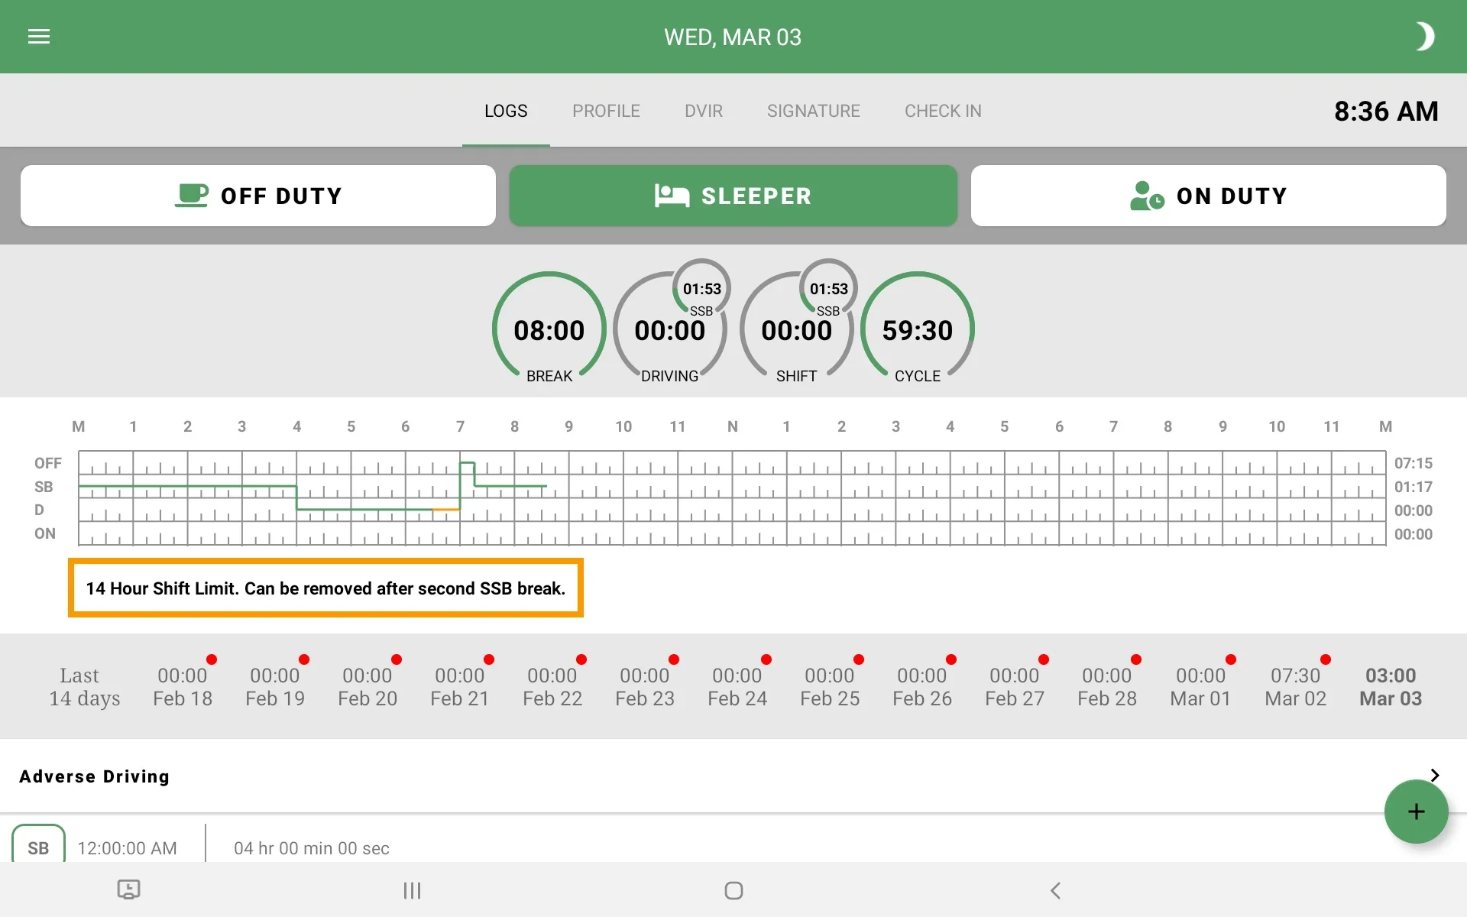Toggle night mode with the moon icon

(x=1424, y=37)
